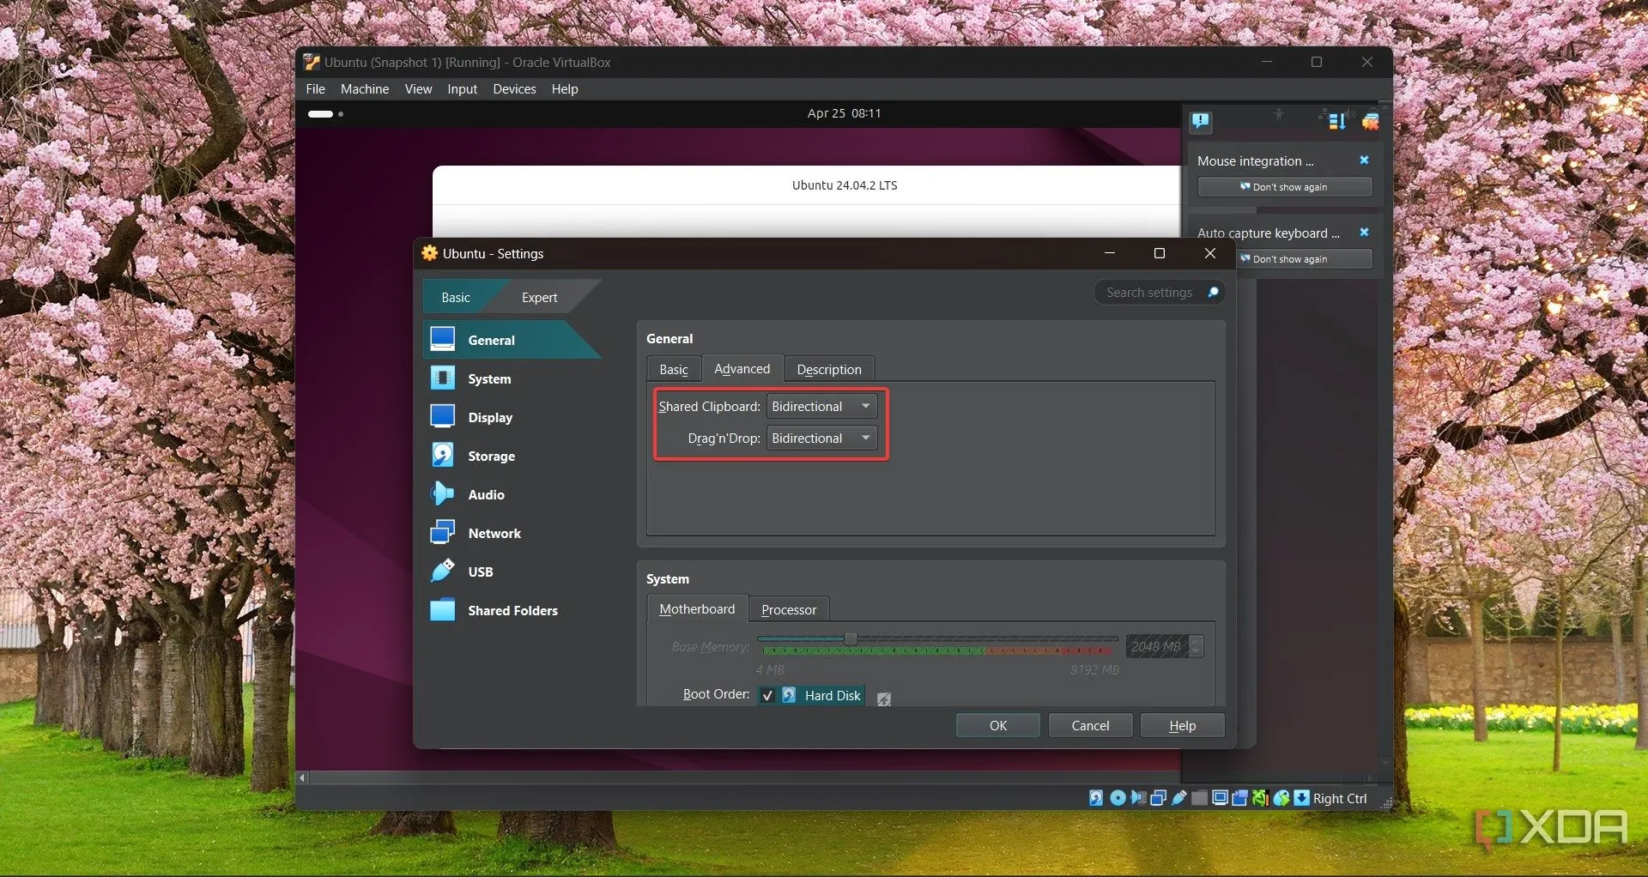
Task: Click the horizontal scrollbar left arrow in VM window
Action: pyautogui.click(x=302, y=778)
